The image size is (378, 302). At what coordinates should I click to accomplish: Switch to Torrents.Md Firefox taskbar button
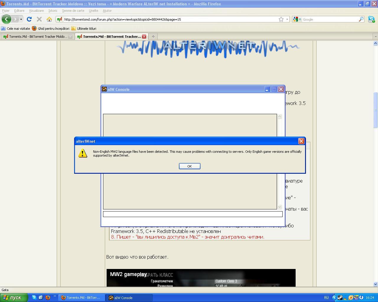click(82, 298)
